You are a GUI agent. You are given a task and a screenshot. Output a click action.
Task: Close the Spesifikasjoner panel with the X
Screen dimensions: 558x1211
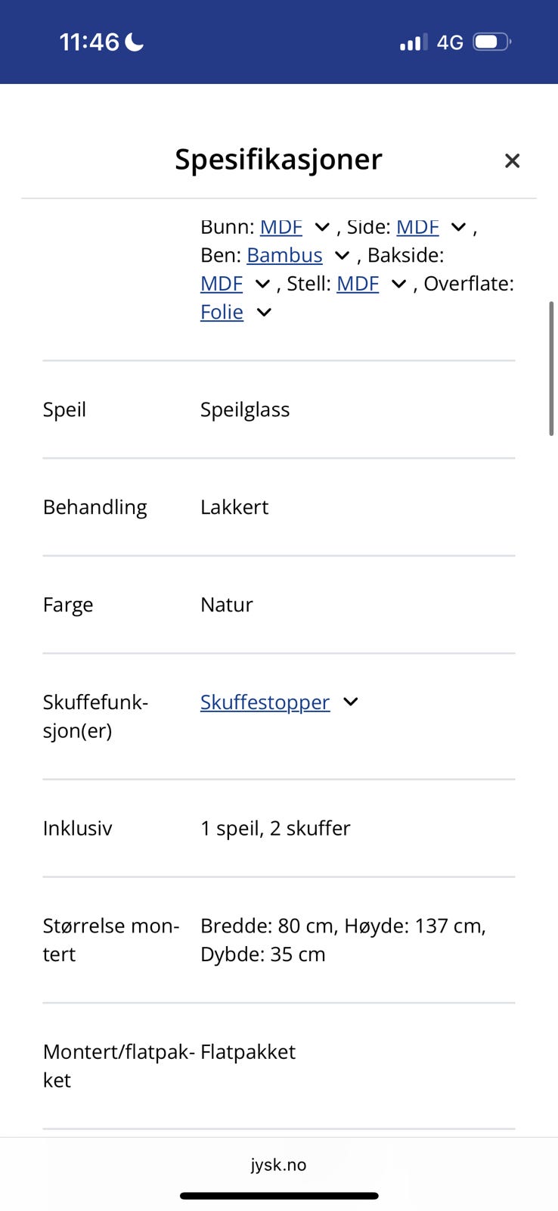(512, 160)
